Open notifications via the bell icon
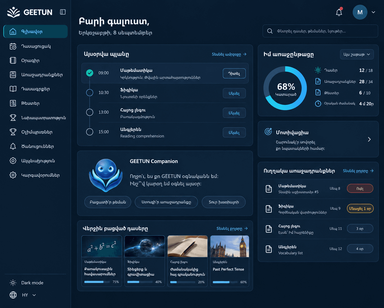384x308 pixels. [339, 12]
